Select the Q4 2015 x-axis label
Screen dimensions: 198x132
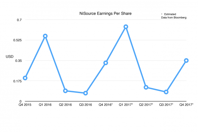(25, 105)
